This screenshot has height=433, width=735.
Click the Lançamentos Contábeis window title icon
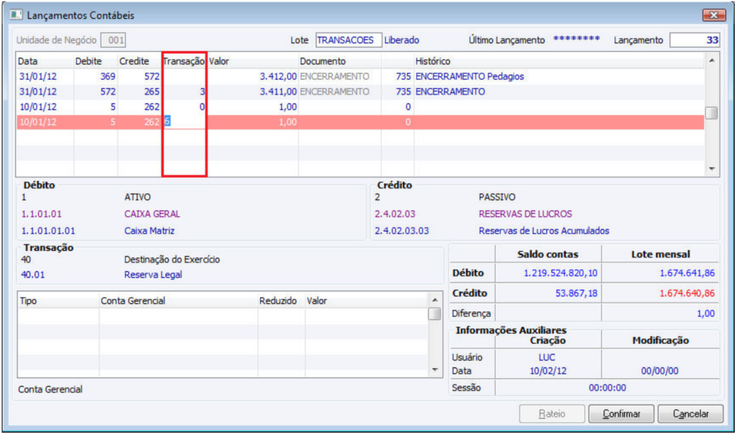pyautogui.click(x=16, y=16)
